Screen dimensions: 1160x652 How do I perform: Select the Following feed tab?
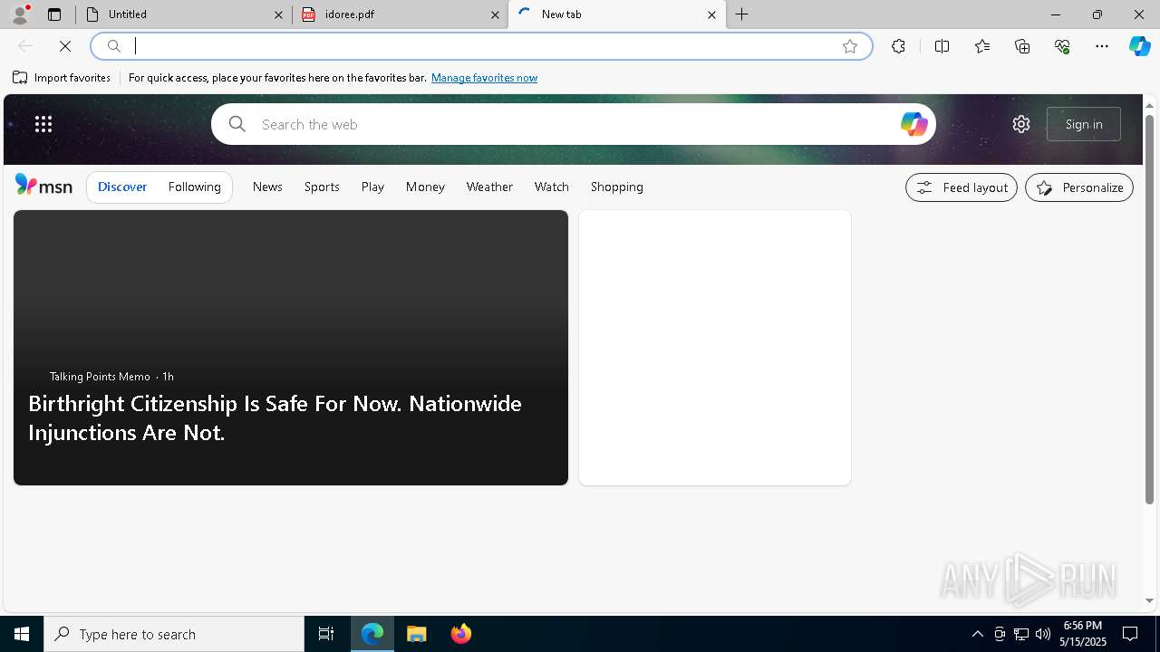click(x=194, y=187)
